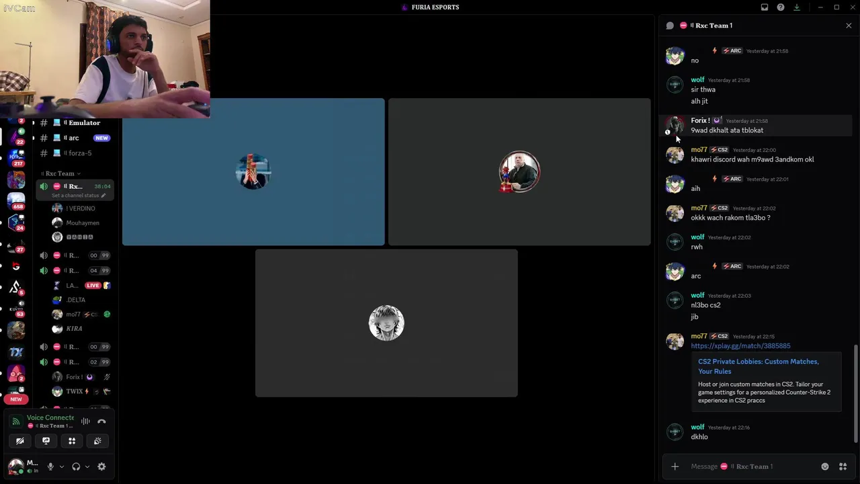Click message 'nl3bo cs2'
Image resolution: width=860 pixels, height=484 pixels.
click(x=705, y=305)
